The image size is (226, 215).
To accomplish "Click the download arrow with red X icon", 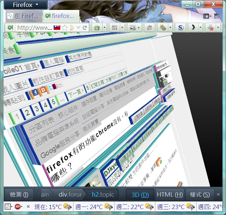I will click(211, 28).
